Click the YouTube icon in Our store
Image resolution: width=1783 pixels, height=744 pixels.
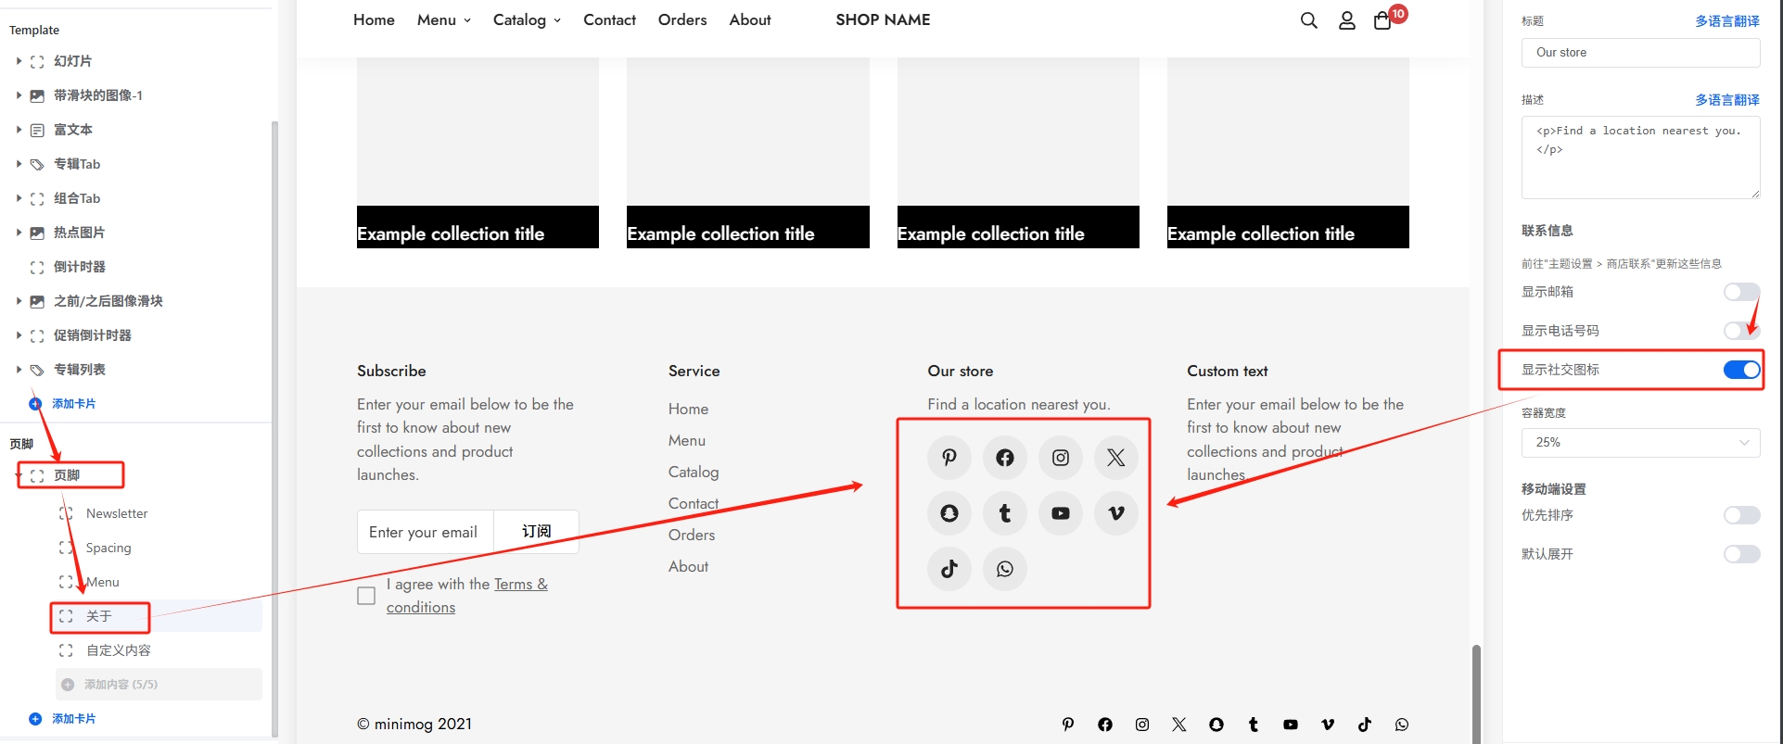(x=1060, y=513)
